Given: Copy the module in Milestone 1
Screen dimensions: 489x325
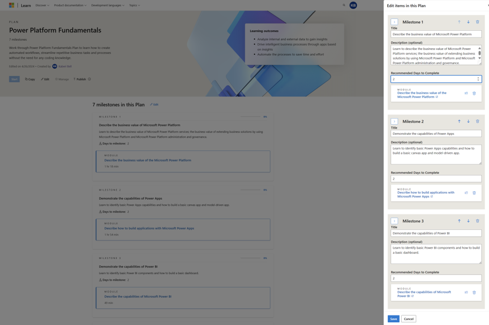Looking at the screenshot, I should point(466,93).
